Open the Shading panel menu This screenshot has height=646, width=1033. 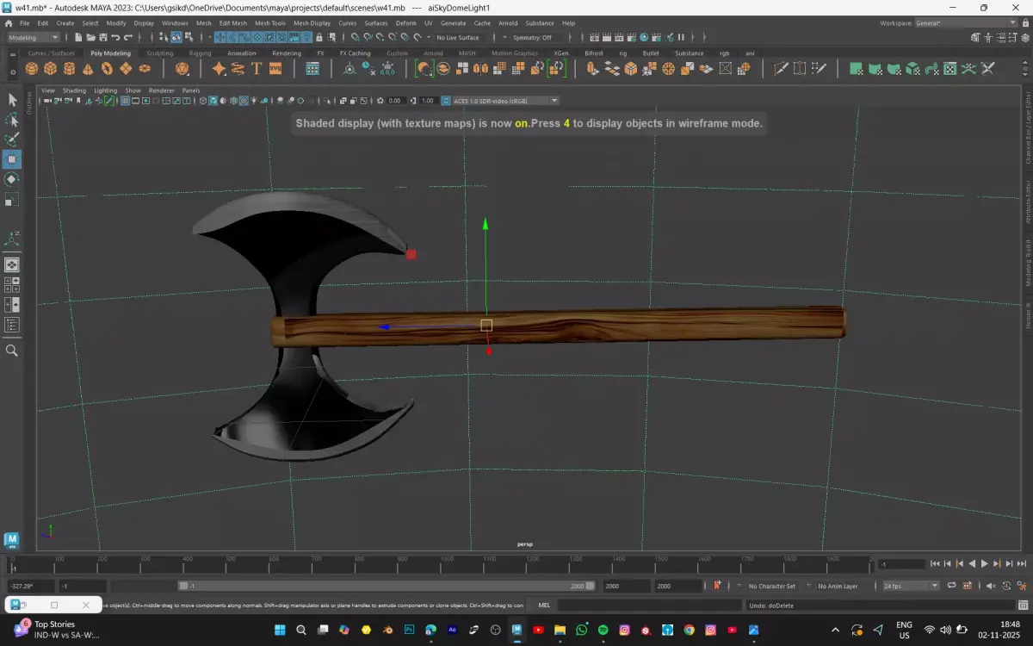tap(74, 90)
